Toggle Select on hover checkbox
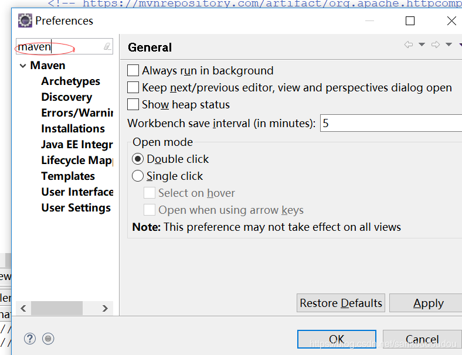This screenshot has height=355, width=462. [x=150, y=193]
